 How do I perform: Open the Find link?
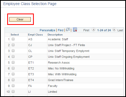[61, 30]
